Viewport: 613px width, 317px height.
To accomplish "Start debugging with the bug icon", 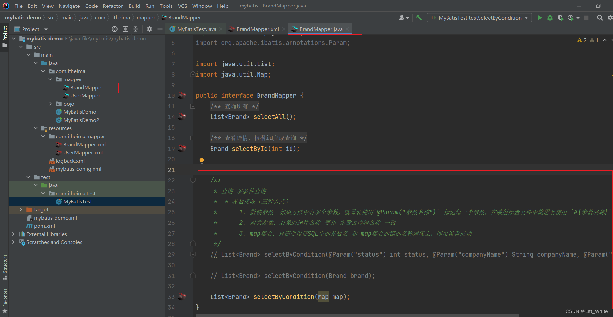I will click(x=550, y=18).
